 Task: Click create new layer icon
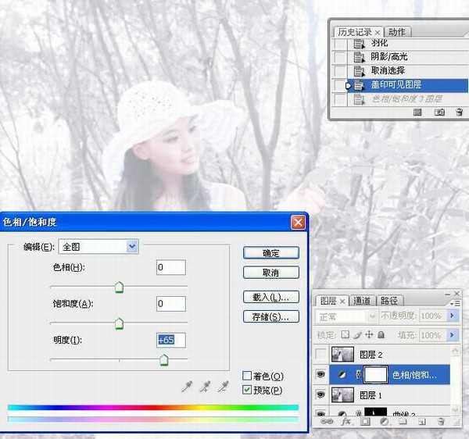click(422, 422)
